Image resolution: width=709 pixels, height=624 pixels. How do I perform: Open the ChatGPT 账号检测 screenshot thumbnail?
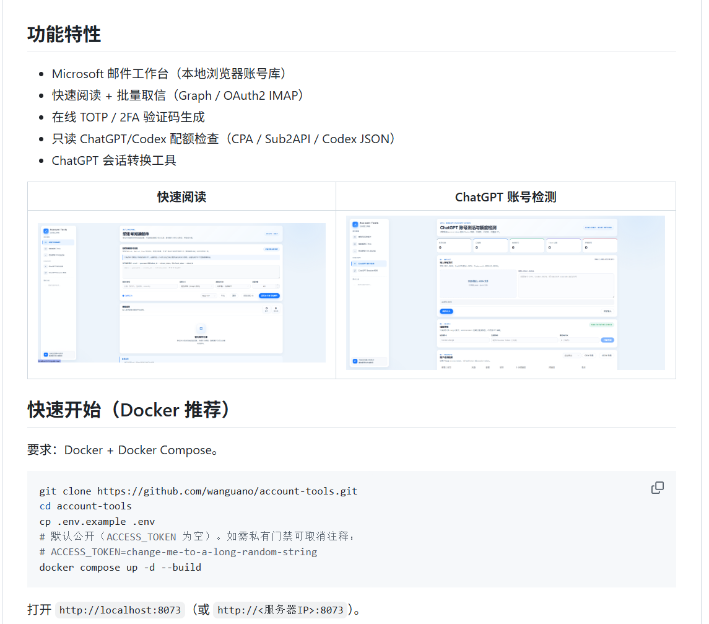pyautogui.click(x=505, y=292)
